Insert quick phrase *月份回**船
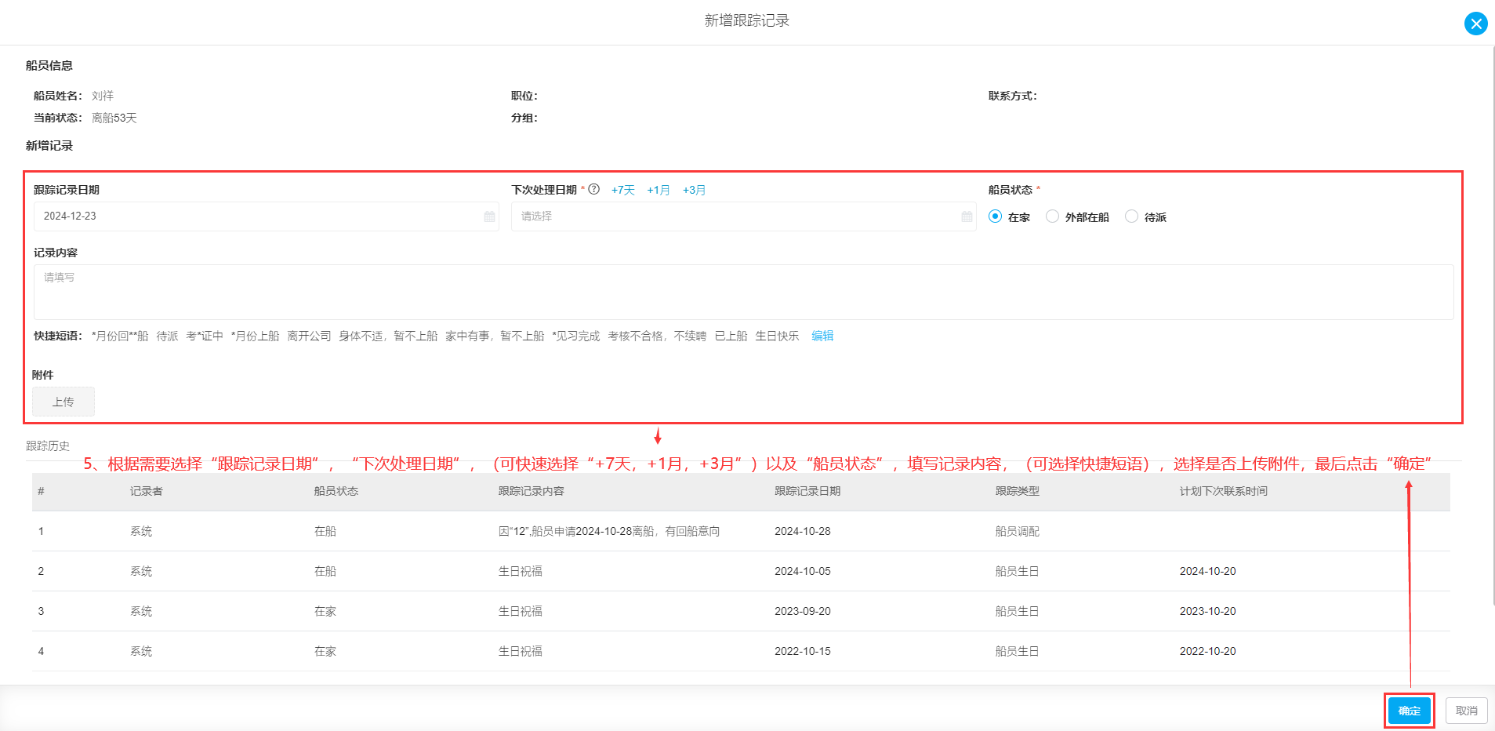This screenshot has height=731, width=1495. click(x=120, y=336)
